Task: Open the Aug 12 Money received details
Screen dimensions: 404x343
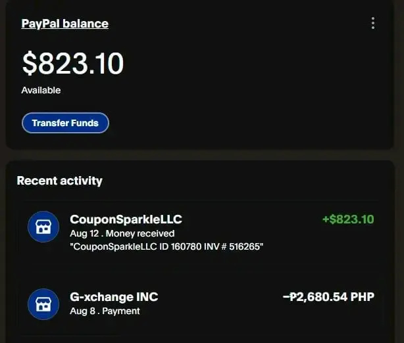Action: tap(122, 234)
